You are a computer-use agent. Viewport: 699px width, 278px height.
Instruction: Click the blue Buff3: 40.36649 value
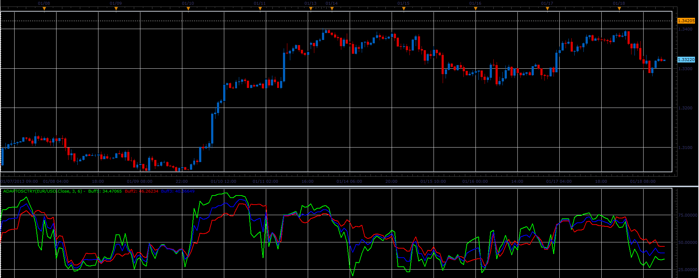178,191
